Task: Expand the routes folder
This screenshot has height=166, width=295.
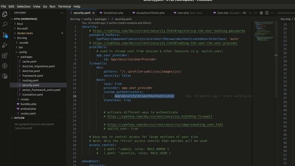Action: tap(18, 99)
